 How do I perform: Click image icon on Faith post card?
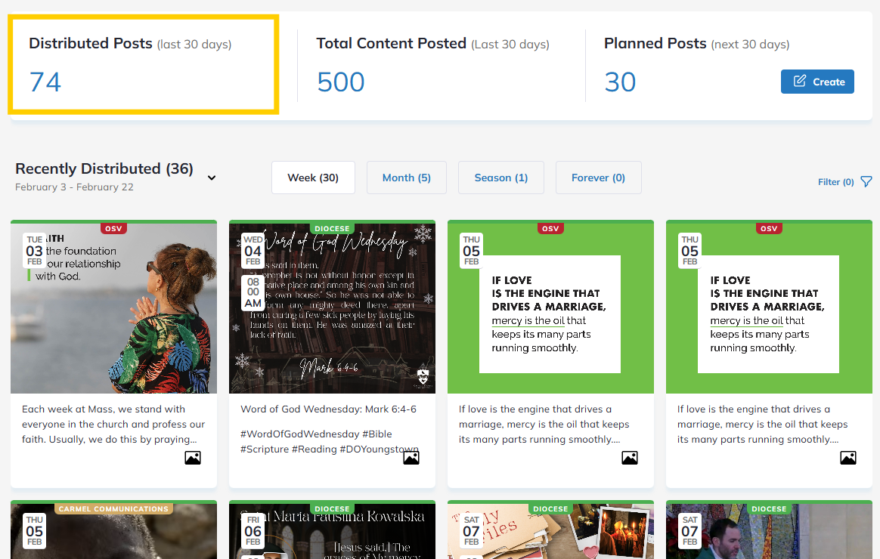point(193,457)
